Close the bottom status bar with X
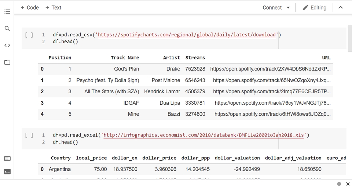The width and height of the screenshot is (352, 188). coord(348,184)
